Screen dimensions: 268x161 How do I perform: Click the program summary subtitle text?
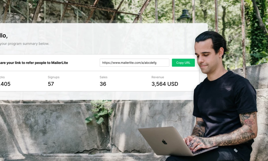pos(24,44)
